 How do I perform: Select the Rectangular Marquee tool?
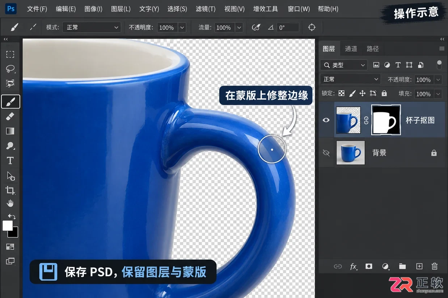pos(10,54)
